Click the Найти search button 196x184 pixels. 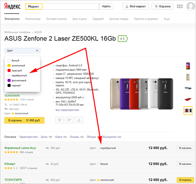tap(106, 6)
